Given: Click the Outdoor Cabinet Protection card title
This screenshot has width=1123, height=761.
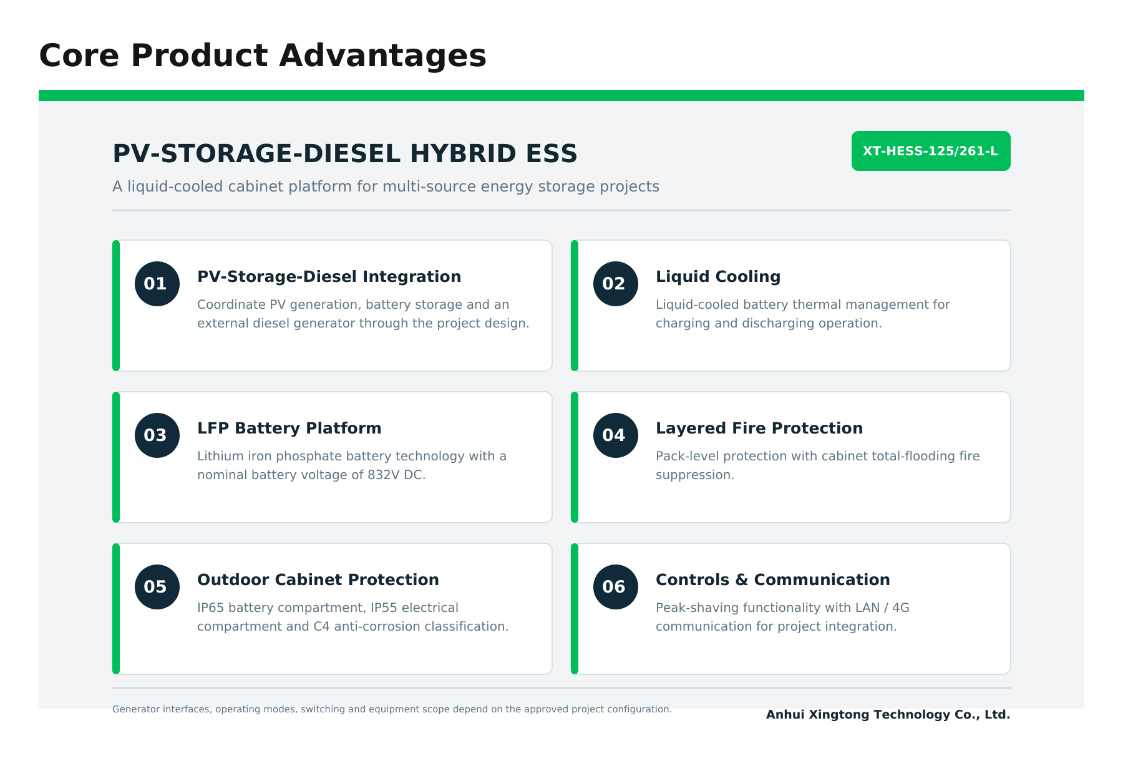Looking at the screenshot, I should tap(318, 580).
